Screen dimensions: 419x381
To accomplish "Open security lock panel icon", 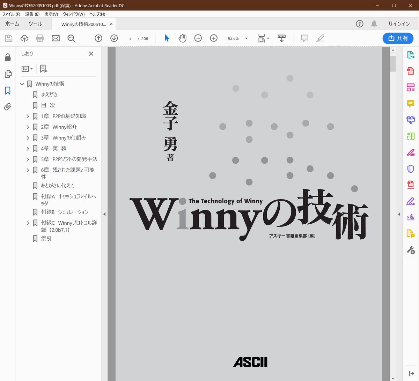I will pos(8,58).
